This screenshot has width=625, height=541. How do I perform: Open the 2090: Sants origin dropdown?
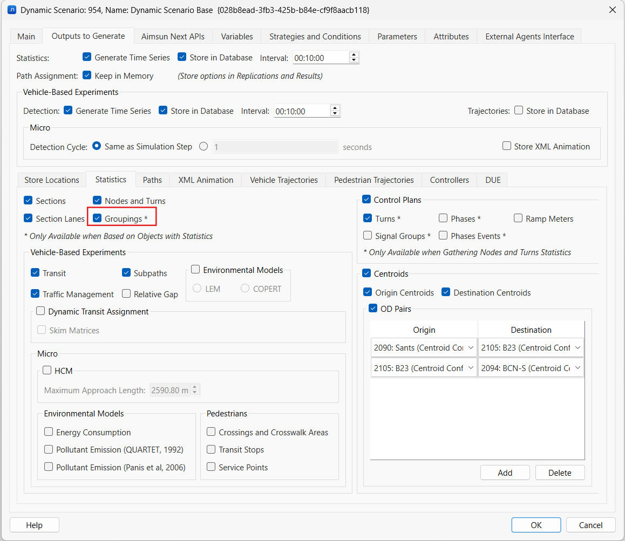(424, 348)
